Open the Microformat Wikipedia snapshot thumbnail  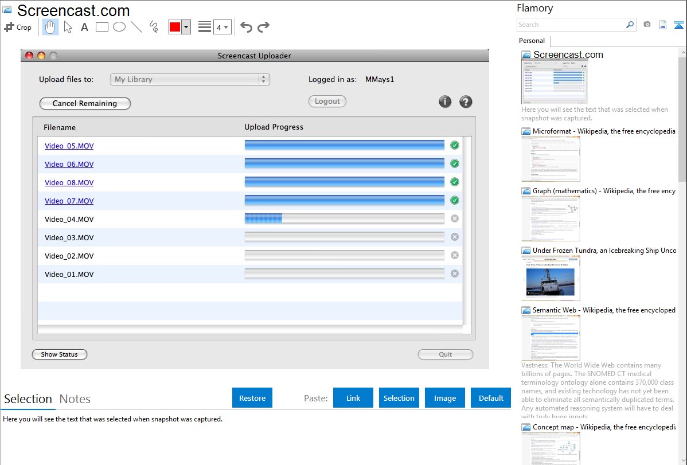coord(551,159)
